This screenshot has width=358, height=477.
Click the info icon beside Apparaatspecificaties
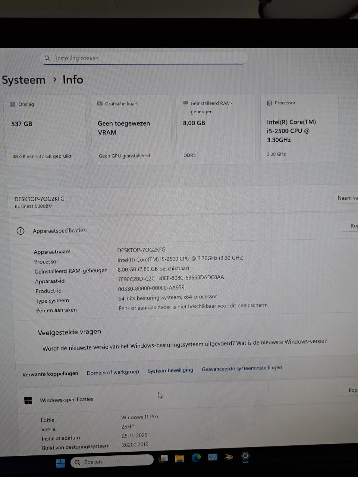click(21, 231)
